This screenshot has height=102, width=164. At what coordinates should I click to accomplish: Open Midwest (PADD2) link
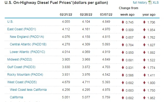[x=20, y=59]
